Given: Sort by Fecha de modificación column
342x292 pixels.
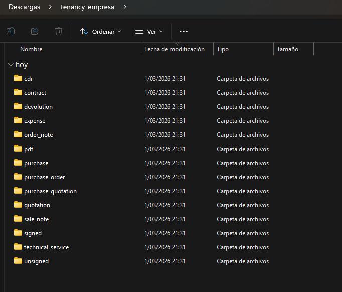Looking at the screenshot, I should (174, 49).
